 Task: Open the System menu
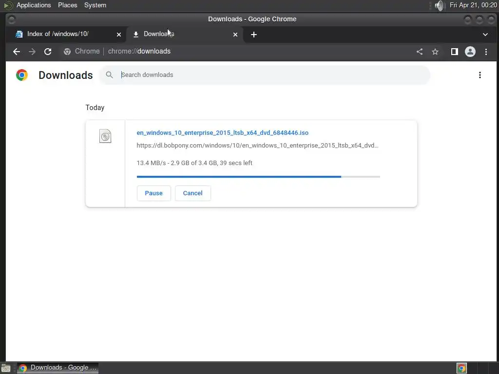pos(95,5)
